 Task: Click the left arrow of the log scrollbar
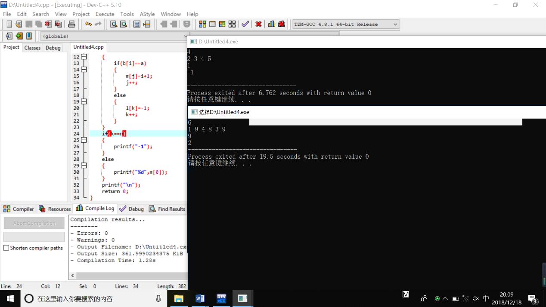[73, 275]
